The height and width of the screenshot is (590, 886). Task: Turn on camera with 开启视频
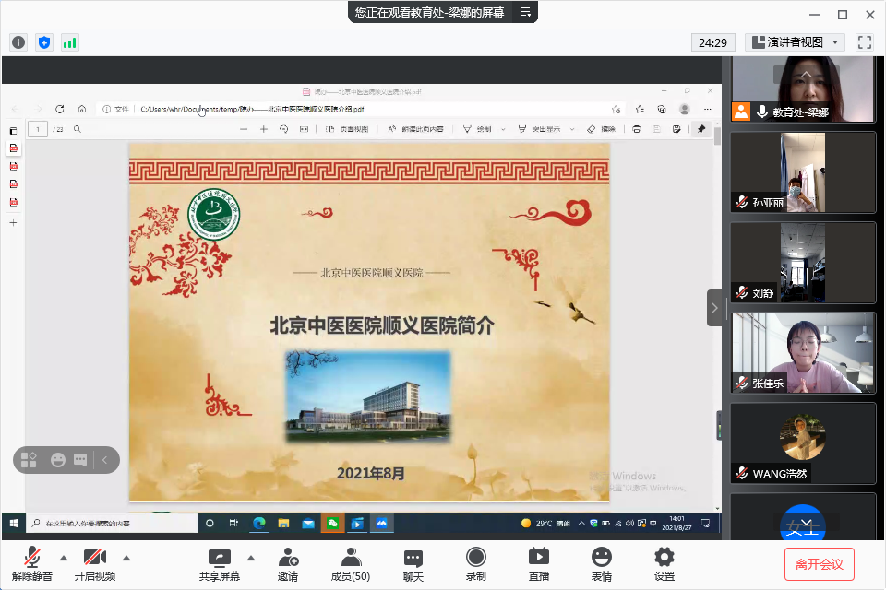pos(95,564)
